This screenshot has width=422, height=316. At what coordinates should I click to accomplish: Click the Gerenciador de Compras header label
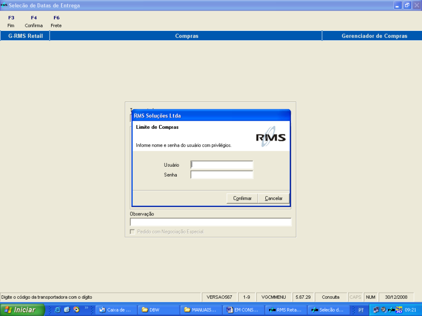374,36
